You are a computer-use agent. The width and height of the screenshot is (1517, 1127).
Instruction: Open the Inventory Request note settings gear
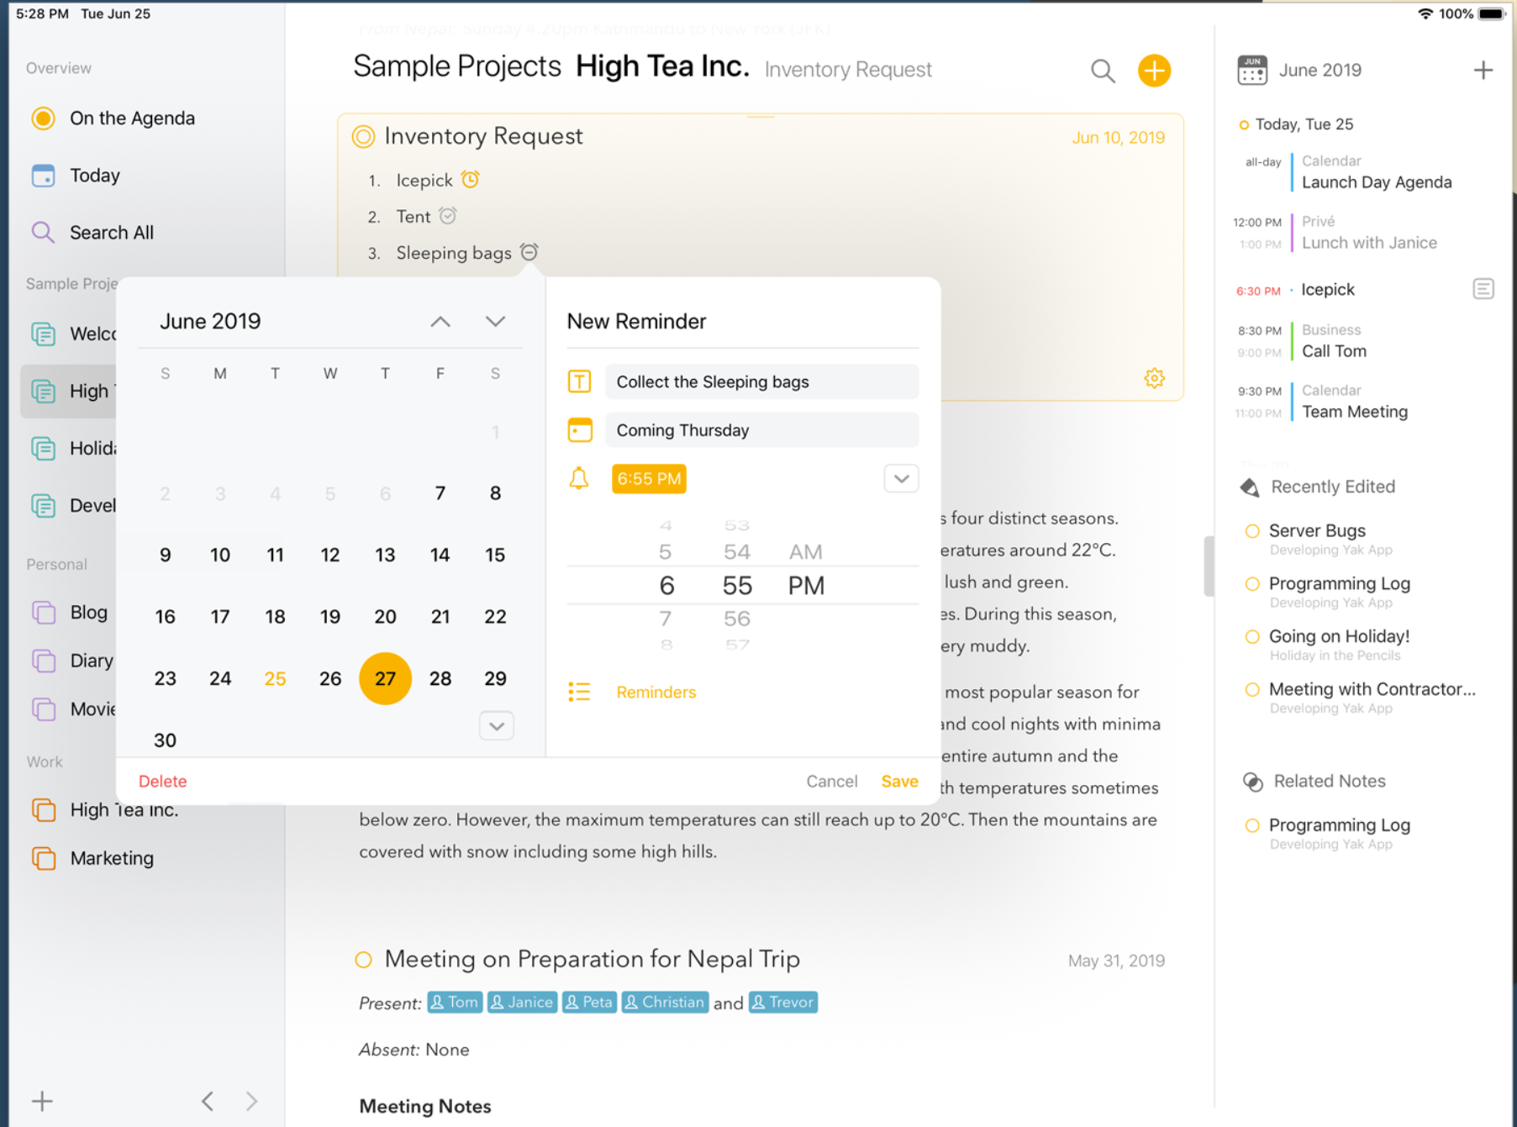(x=1154, y=378)
